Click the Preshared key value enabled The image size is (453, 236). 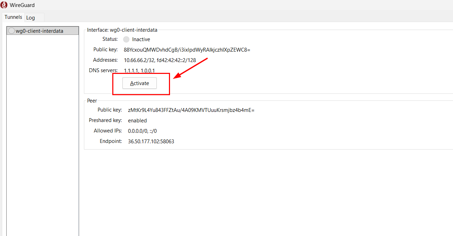point(137,121)
